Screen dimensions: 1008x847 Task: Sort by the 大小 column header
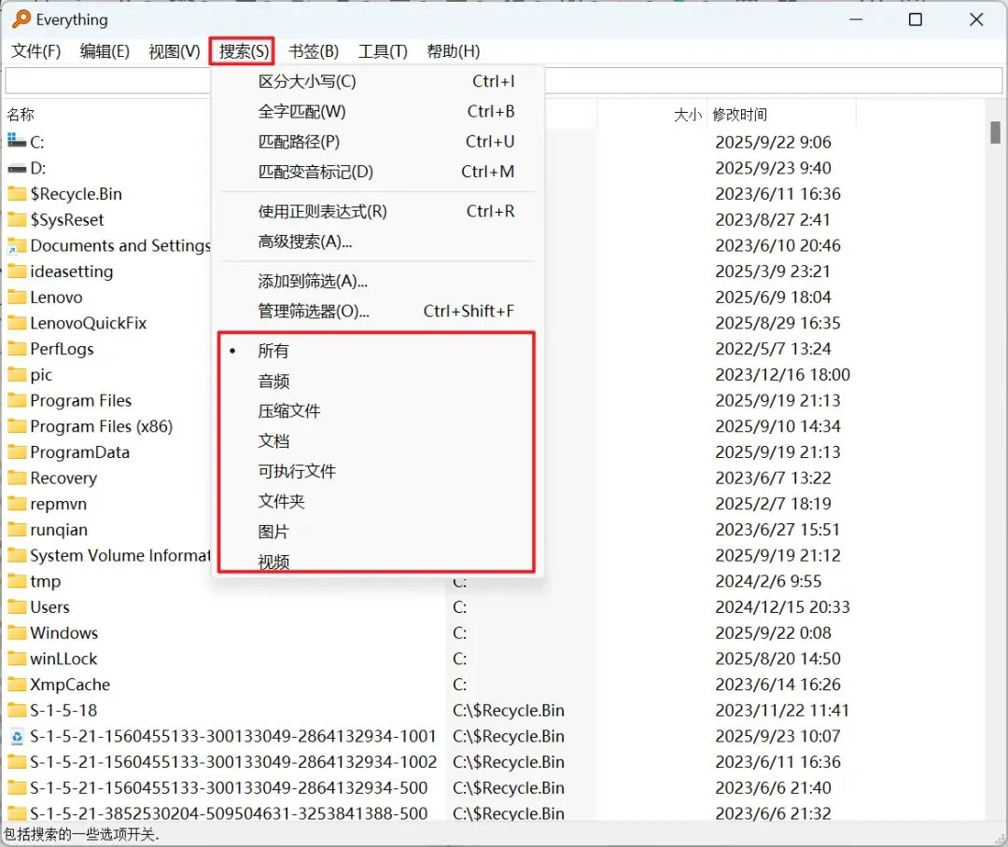pyautogui.click(x=687, y=115)
